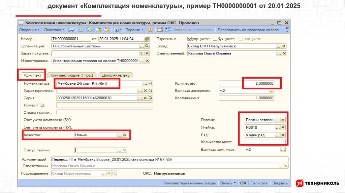Click the Комплектация номенклатуры print button
The height and width of the screenshot is (193, 345).
(x=189, y=183)
